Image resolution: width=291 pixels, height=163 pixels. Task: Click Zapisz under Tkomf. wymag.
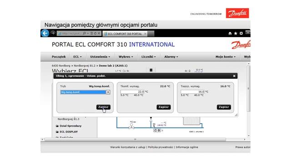164,107
